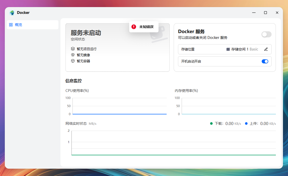Click 可以启动或者关闭 Docker 服务 description
The width and height of the screenshot is (288, 176).
pyautogui.click(x=203, y=38)
